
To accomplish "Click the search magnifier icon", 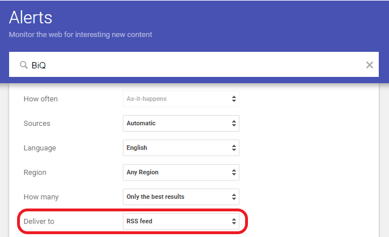I will tap(24, 65).
